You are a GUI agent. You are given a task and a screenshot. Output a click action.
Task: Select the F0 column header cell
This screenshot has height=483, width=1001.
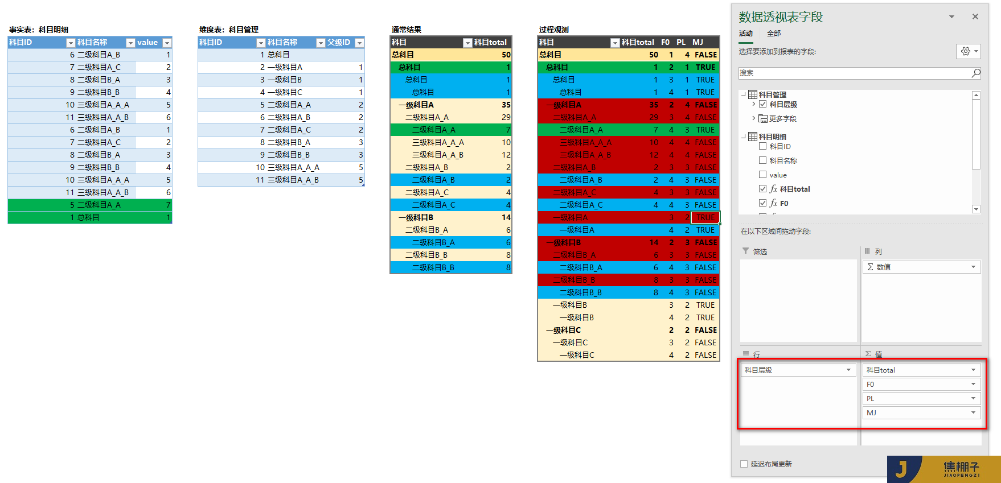click(x=666, y=42)
